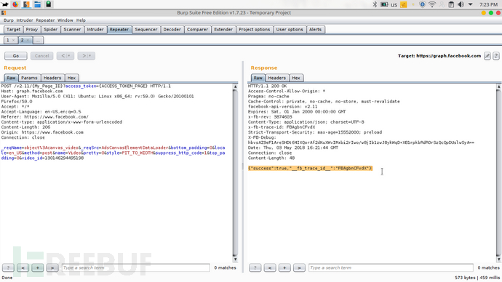This screenshot has width=502, height=282.
Task: Show response Hex view
Action: click(x=296, y=78)
